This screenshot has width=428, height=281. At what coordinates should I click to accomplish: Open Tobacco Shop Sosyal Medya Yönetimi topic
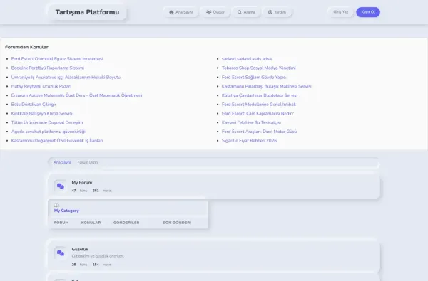[259, 68]
